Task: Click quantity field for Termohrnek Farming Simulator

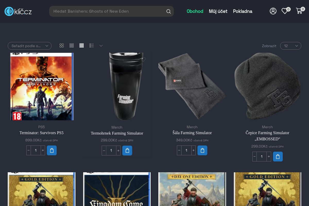Action: [x=111, y=151]
